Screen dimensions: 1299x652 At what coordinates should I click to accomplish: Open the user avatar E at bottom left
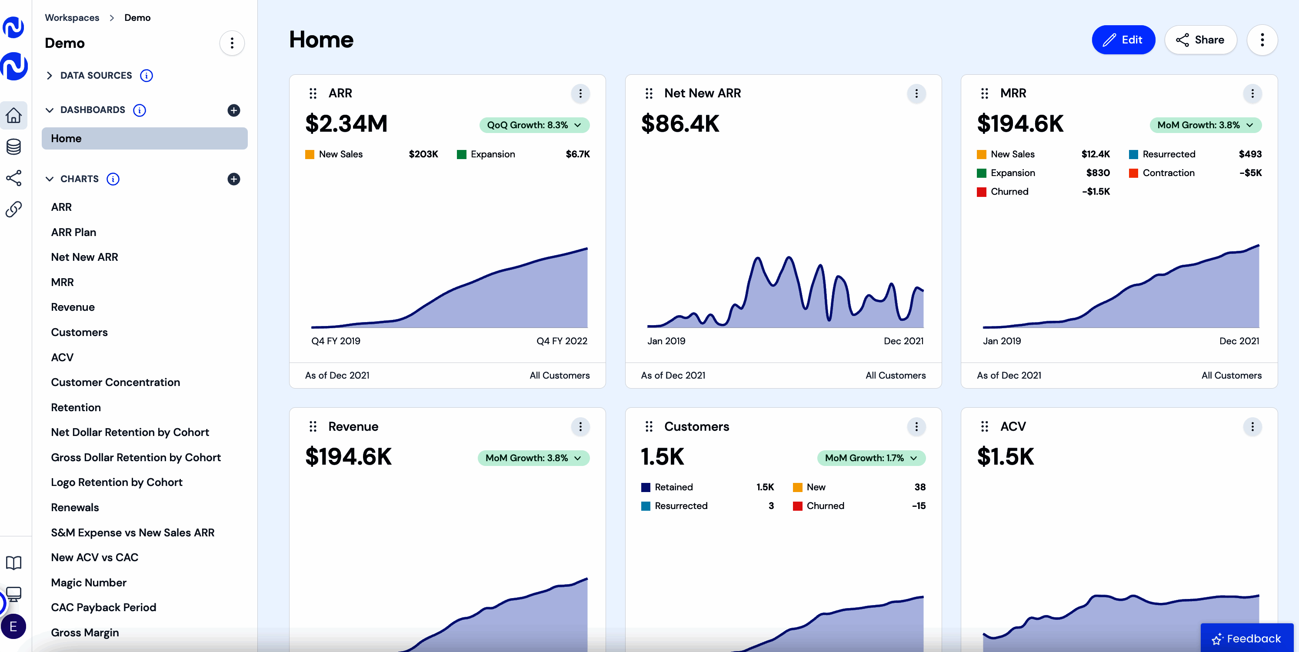(13, 626)
